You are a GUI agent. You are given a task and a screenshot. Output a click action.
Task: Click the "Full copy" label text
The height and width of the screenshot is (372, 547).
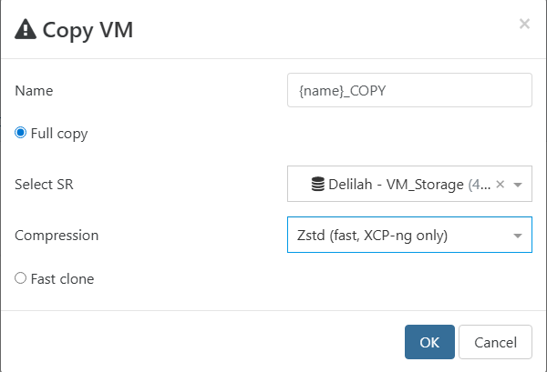(x=59, y=134)
